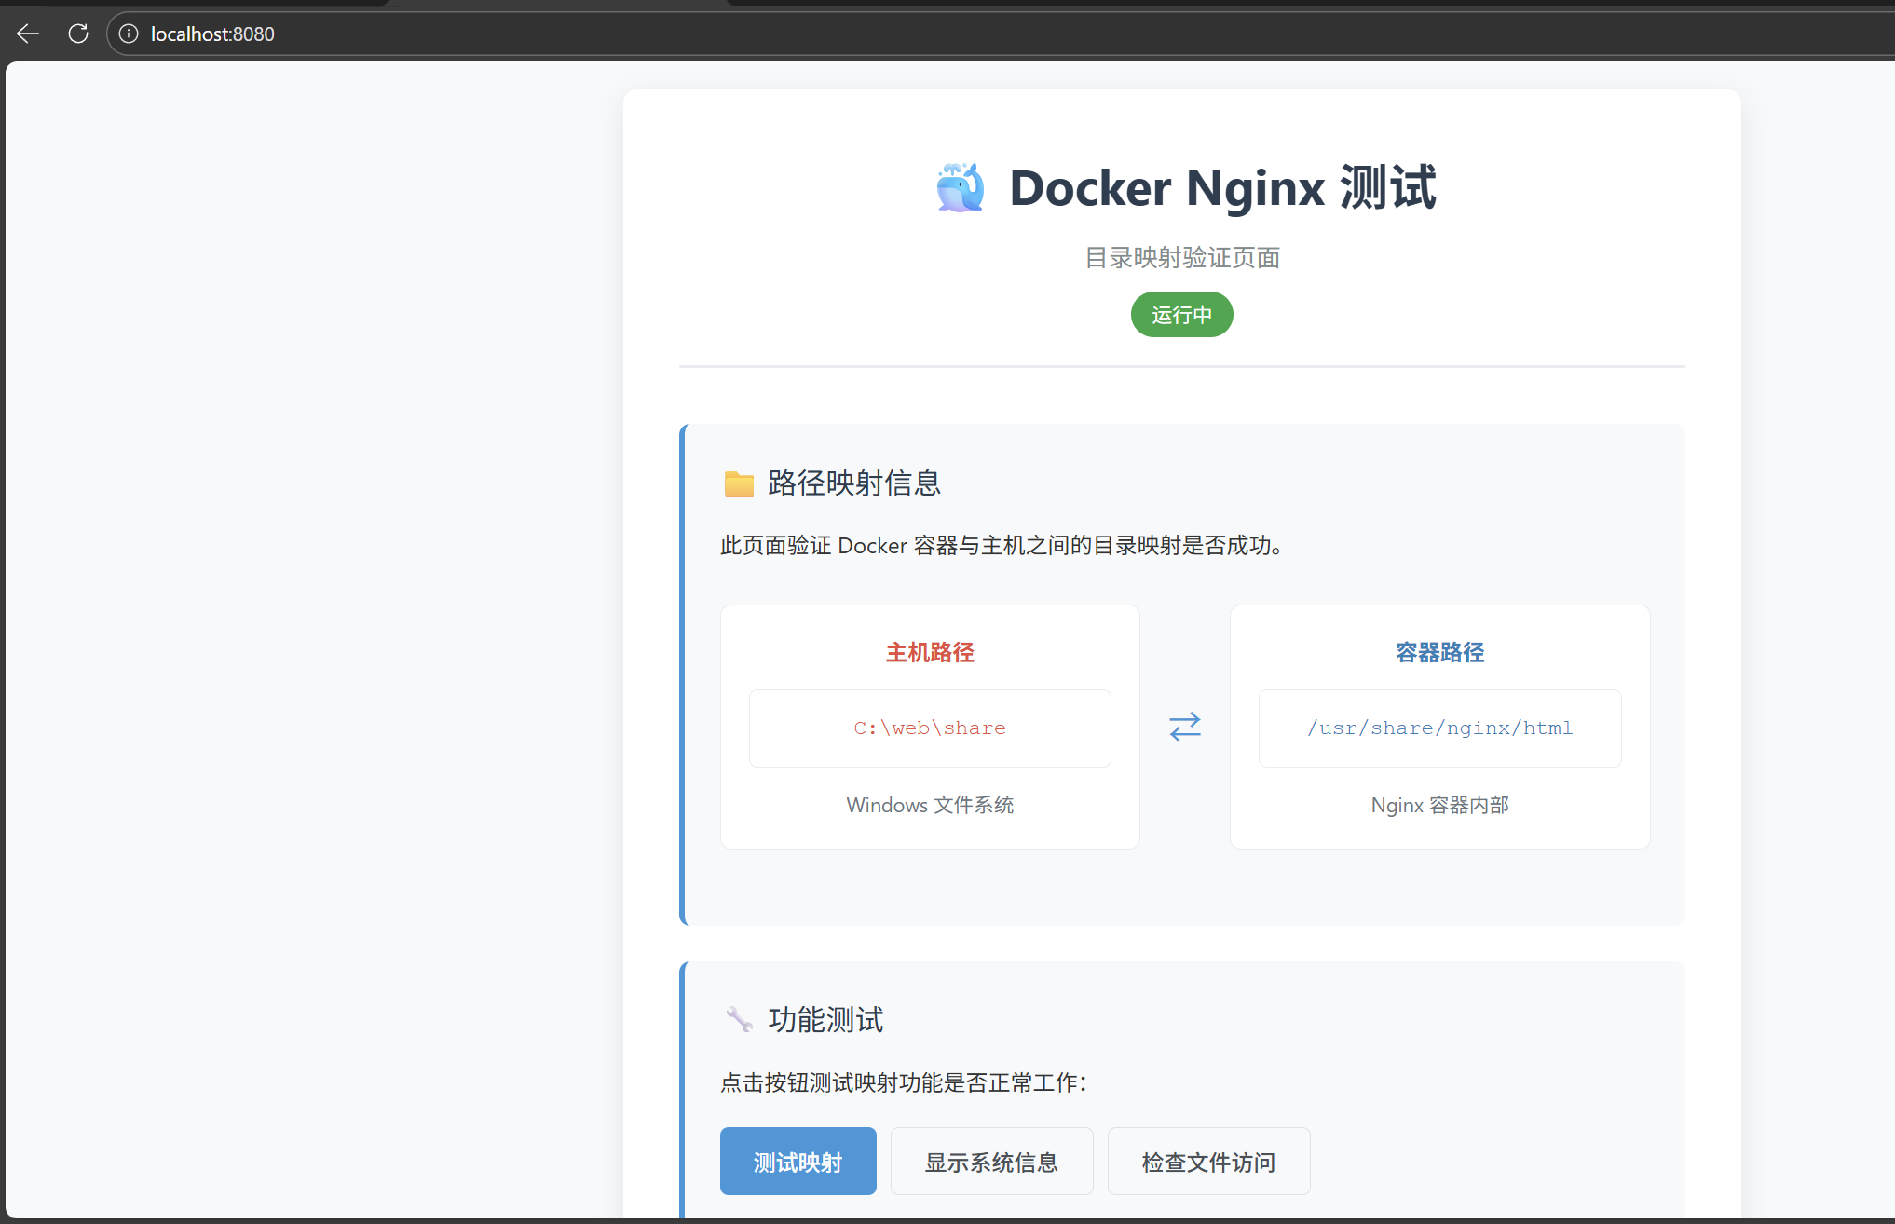Image resolution: width=1895 pixels, height=1224 pixels.
Task: Click the 容器路径 card heading
Action: click(x=1439, y=652)
